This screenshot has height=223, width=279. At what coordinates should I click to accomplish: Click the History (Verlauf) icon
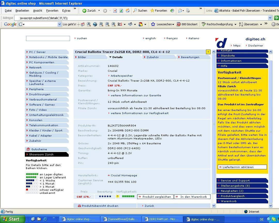[172, 11]
